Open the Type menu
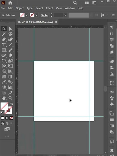117x156 pixels. tap(30, 8)
